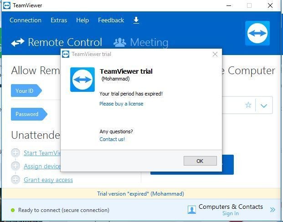Click the TeamViewer logo inside the trial dialog
Screen dimensions: 283x222
click(82, 80)
